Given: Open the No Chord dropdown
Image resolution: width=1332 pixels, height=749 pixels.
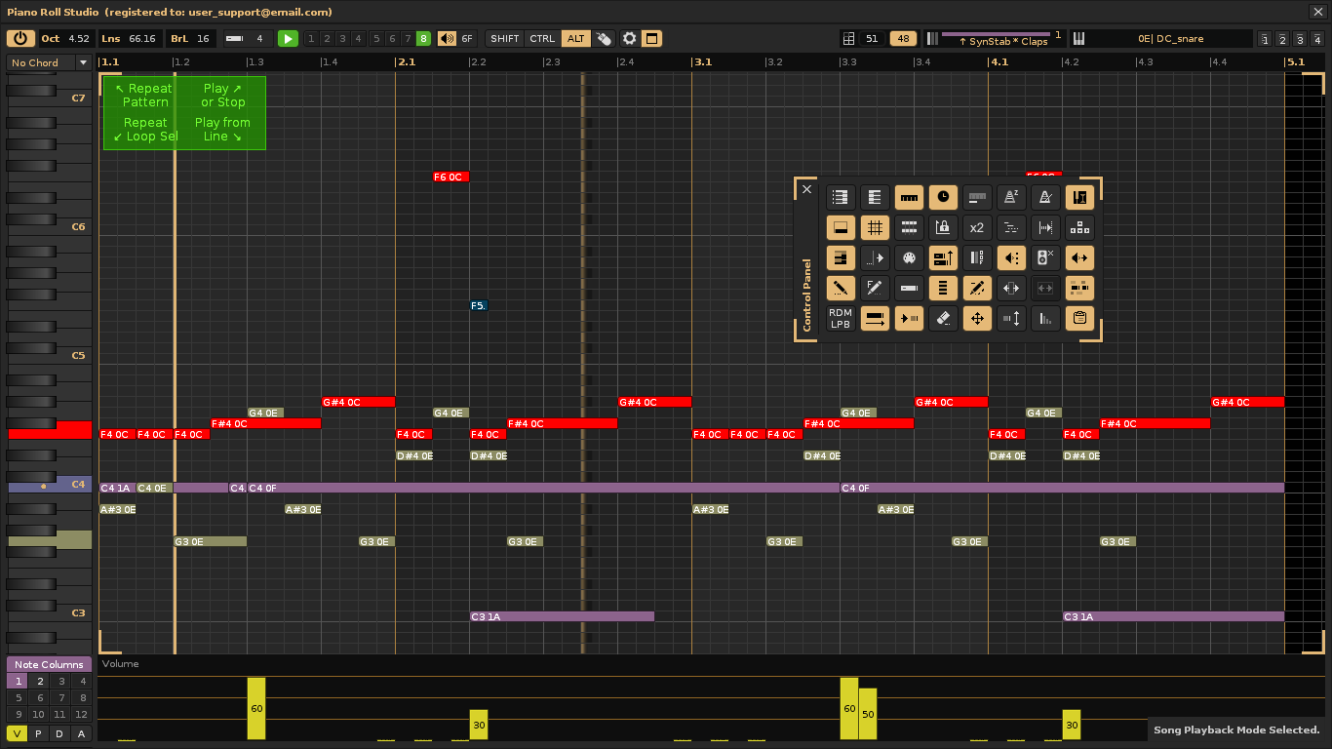Looking at the screenshot, I should pyautogui.click(x=49, y=62).
